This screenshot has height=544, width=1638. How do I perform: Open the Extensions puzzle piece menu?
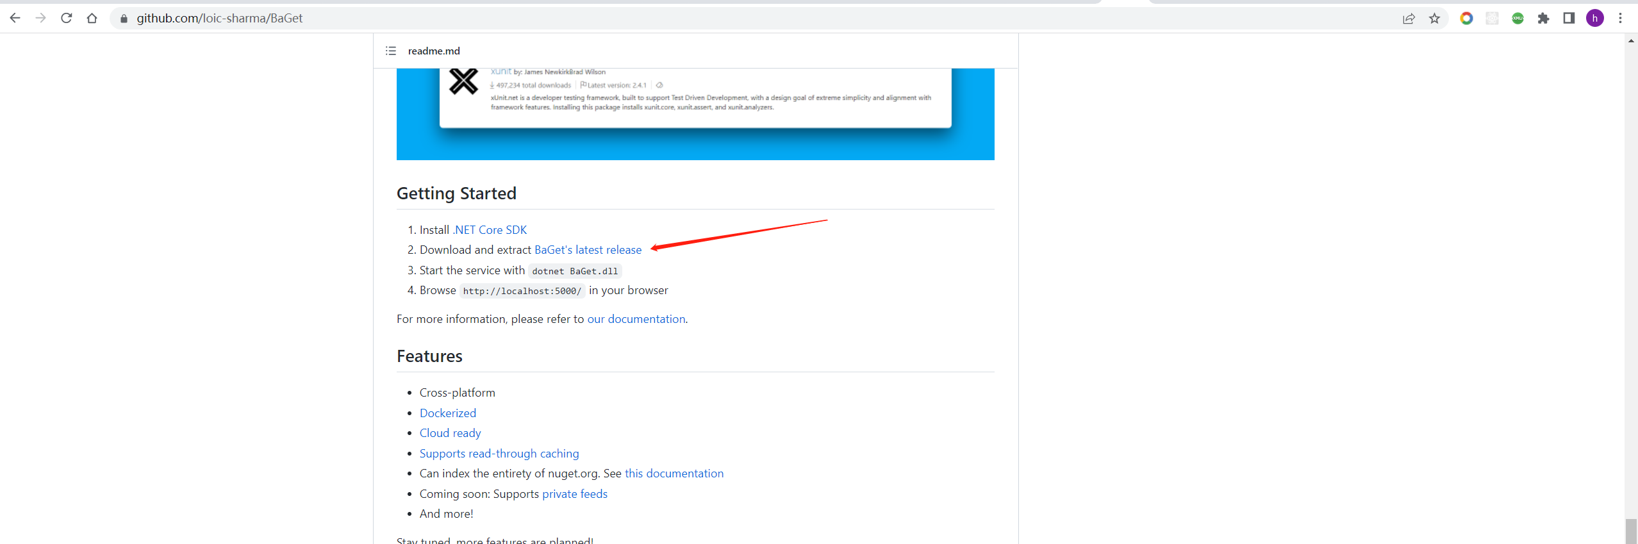(x=1543, y=19)
